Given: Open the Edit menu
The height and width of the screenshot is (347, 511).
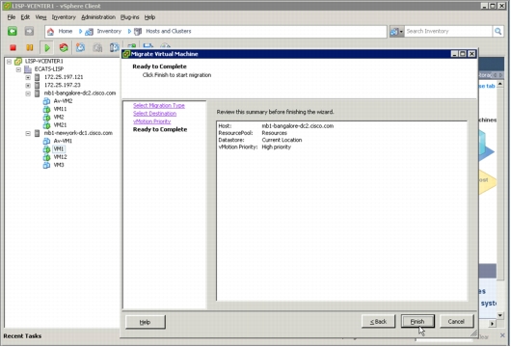Looking at the screenshot, I should pos(25,17).
